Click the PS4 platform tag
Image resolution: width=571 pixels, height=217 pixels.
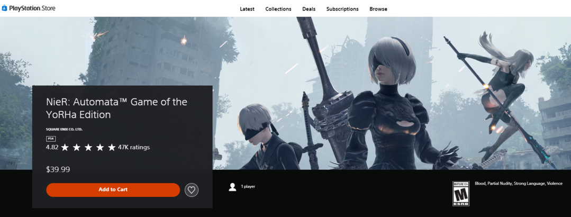point(50,139)
